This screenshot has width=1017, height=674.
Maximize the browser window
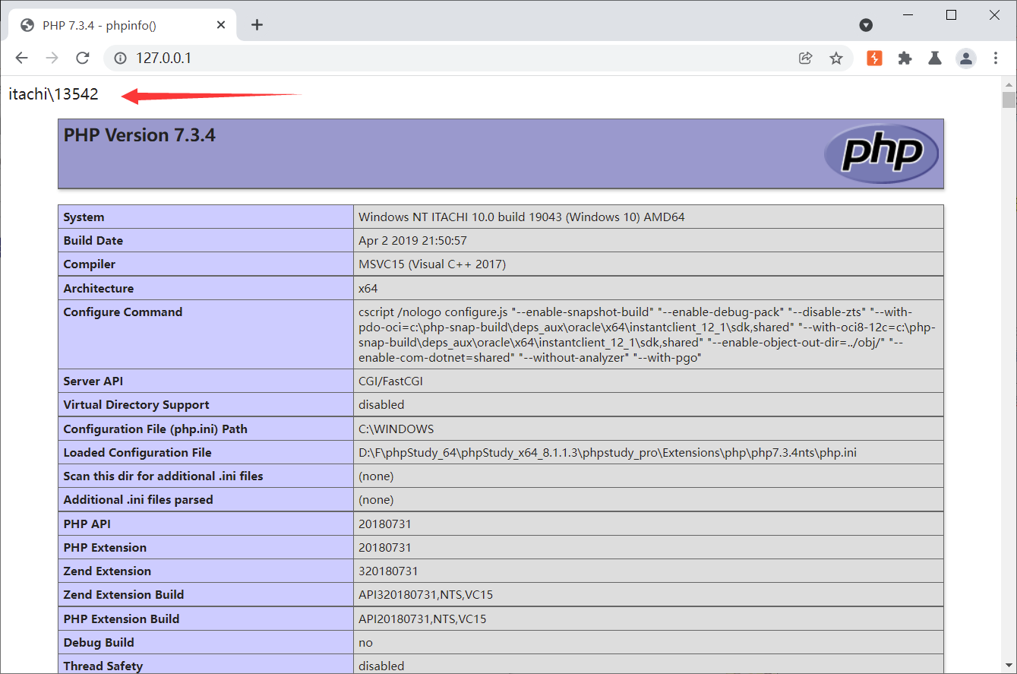(951, 14)
